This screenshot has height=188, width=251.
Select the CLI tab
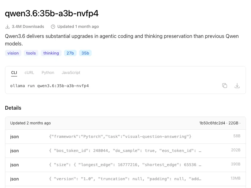[x=14, y=73]
